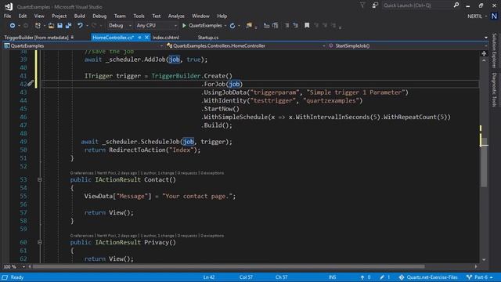This screenshot has height=282, width=501.
Task: Open the document tabs overflow dropdown
Action: (486, 38)
